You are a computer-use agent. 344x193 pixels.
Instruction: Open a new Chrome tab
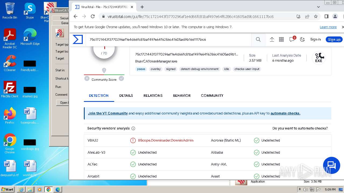(142, 7)
